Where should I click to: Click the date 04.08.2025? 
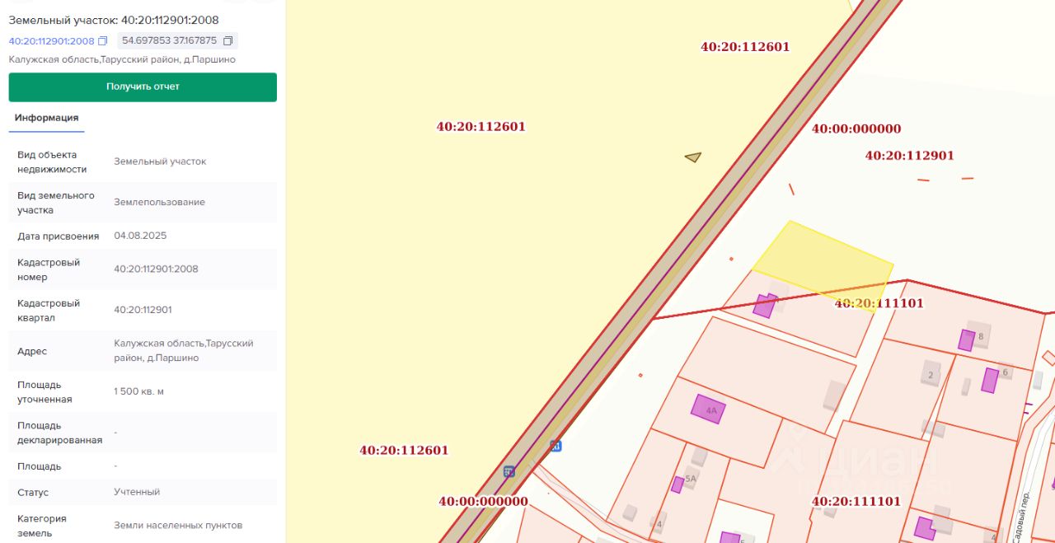(x=140, y=236)
